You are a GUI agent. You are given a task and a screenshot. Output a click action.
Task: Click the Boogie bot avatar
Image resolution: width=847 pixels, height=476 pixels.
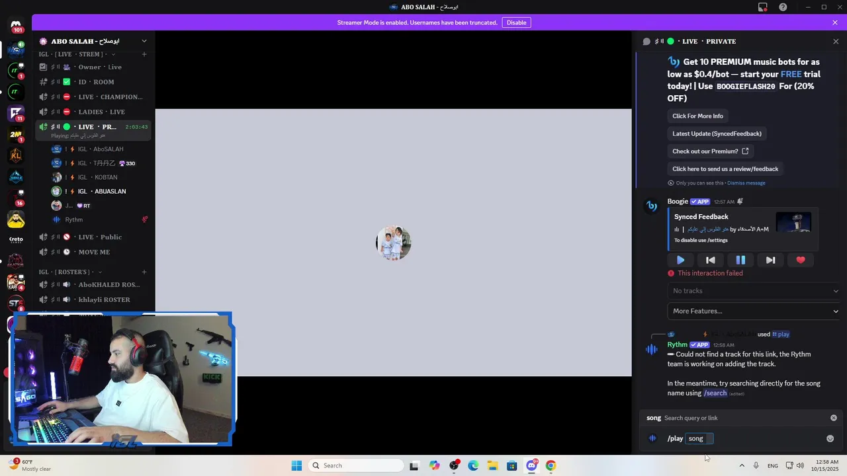click(652, 206)
